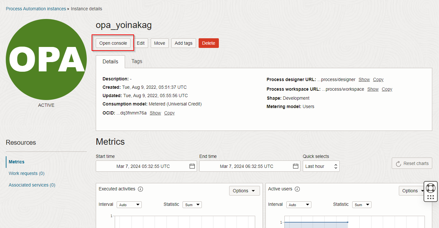Click the Executed activities info icon
This screenshot has width=439, height=228.
pos(140,189)
